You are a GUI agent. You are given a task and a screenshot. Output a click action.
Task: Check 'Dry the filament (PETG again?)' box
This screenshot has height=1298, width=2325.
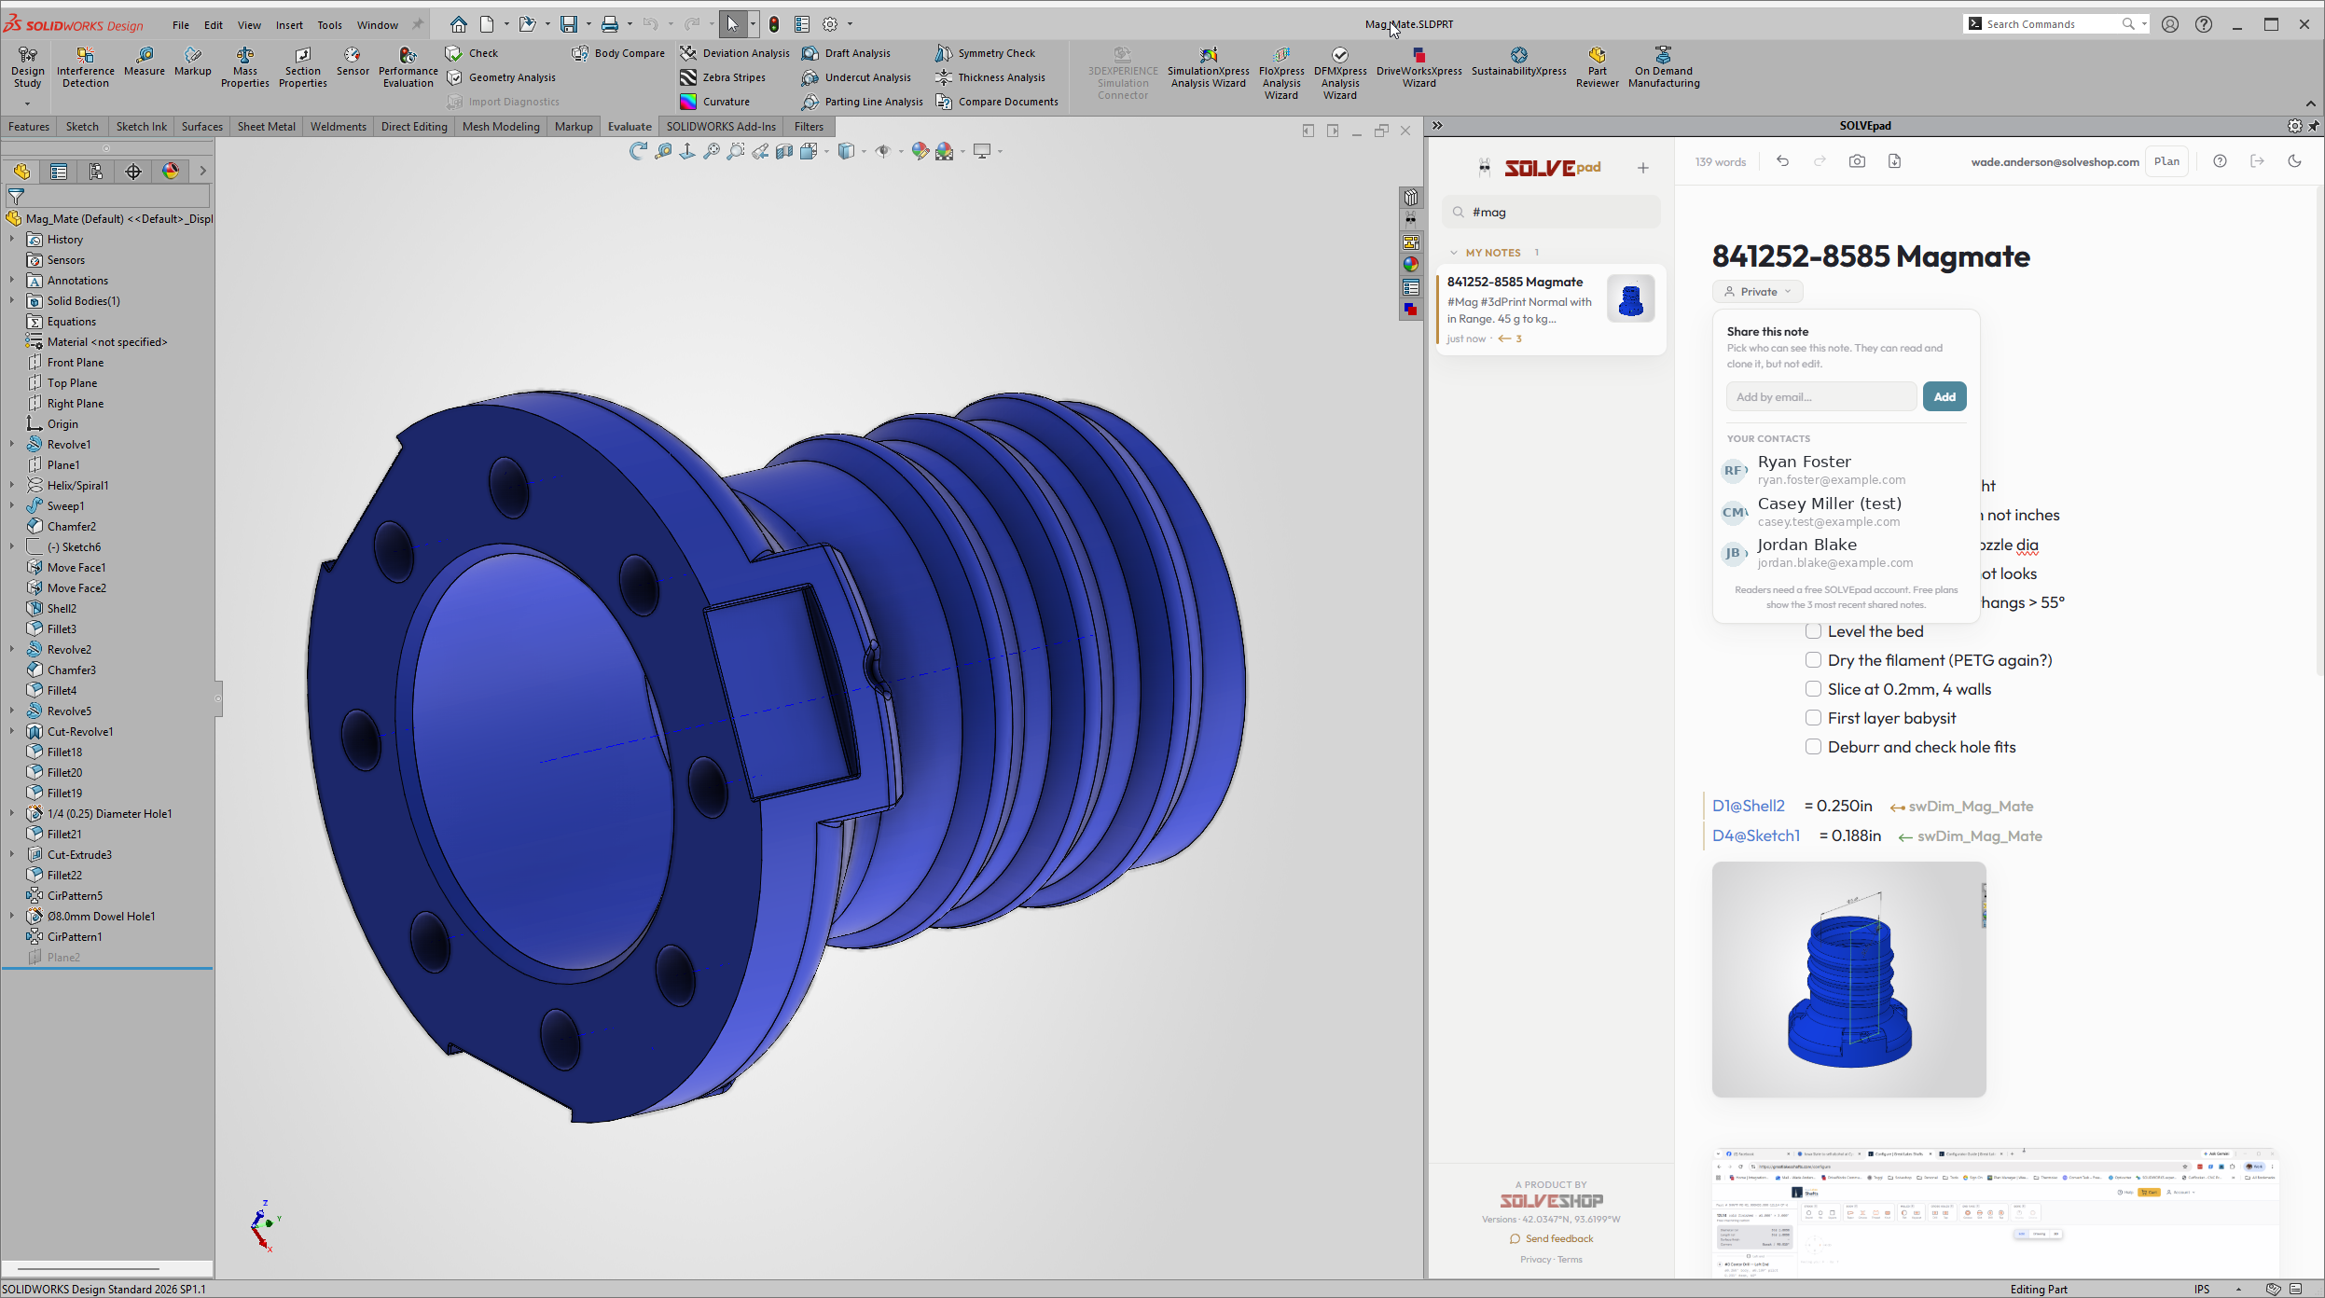pyautogui.click(x=1813, y=660)
